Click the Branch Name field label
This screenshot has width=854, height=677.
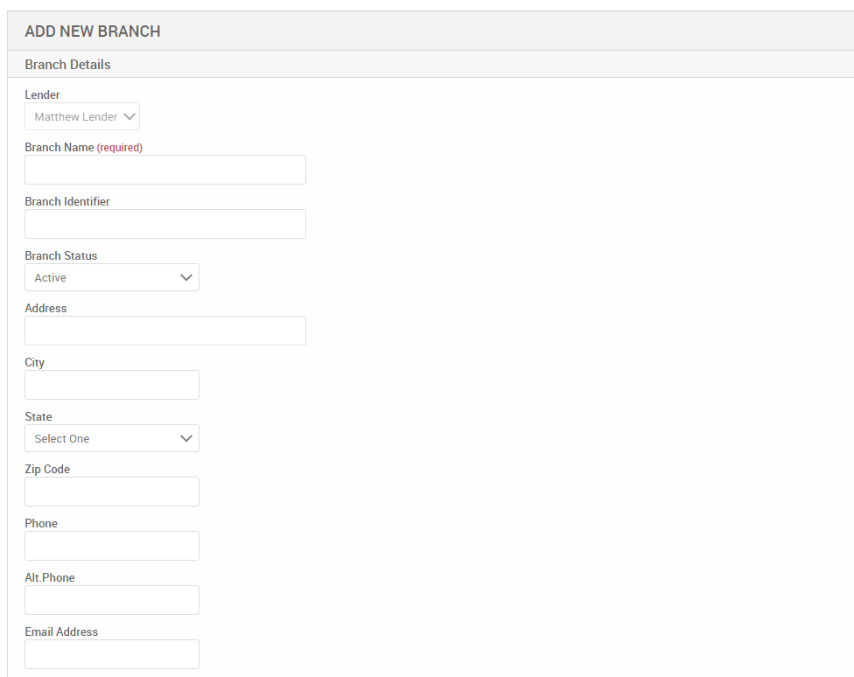(x=59, y=147)
